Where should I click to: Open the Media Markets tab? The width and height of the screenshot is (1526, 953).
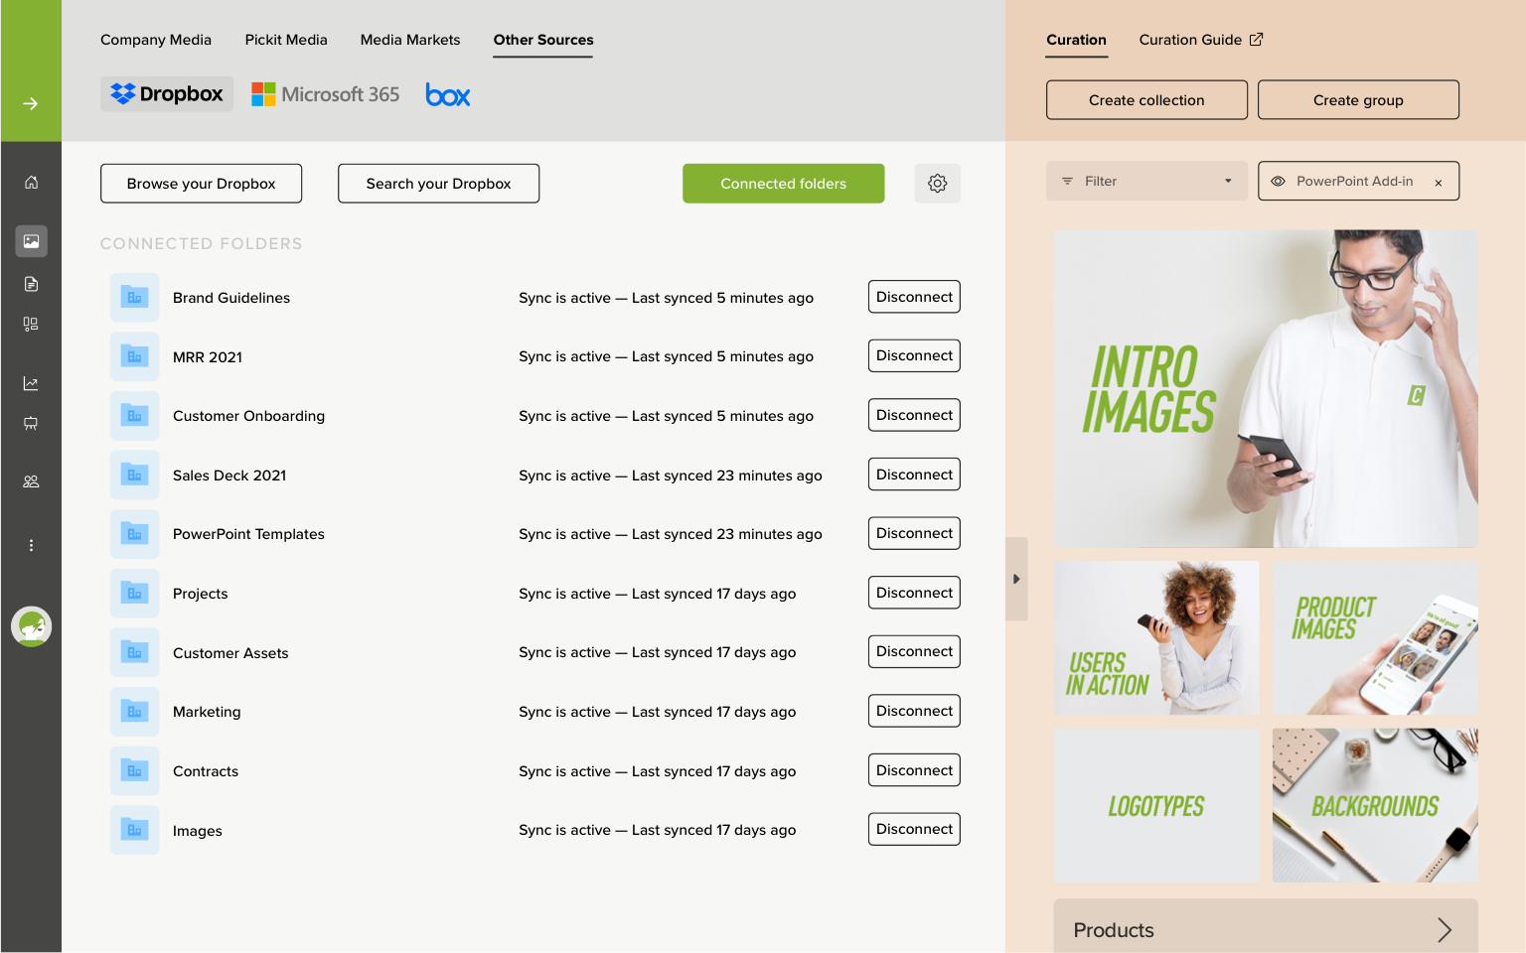click(410, 40)
